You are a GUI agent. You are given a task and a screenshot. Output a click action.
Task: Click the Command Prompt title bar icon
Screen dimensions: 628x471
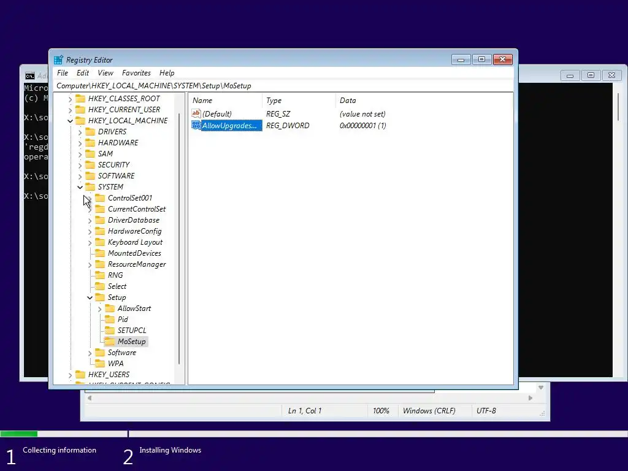pos(29,76)
